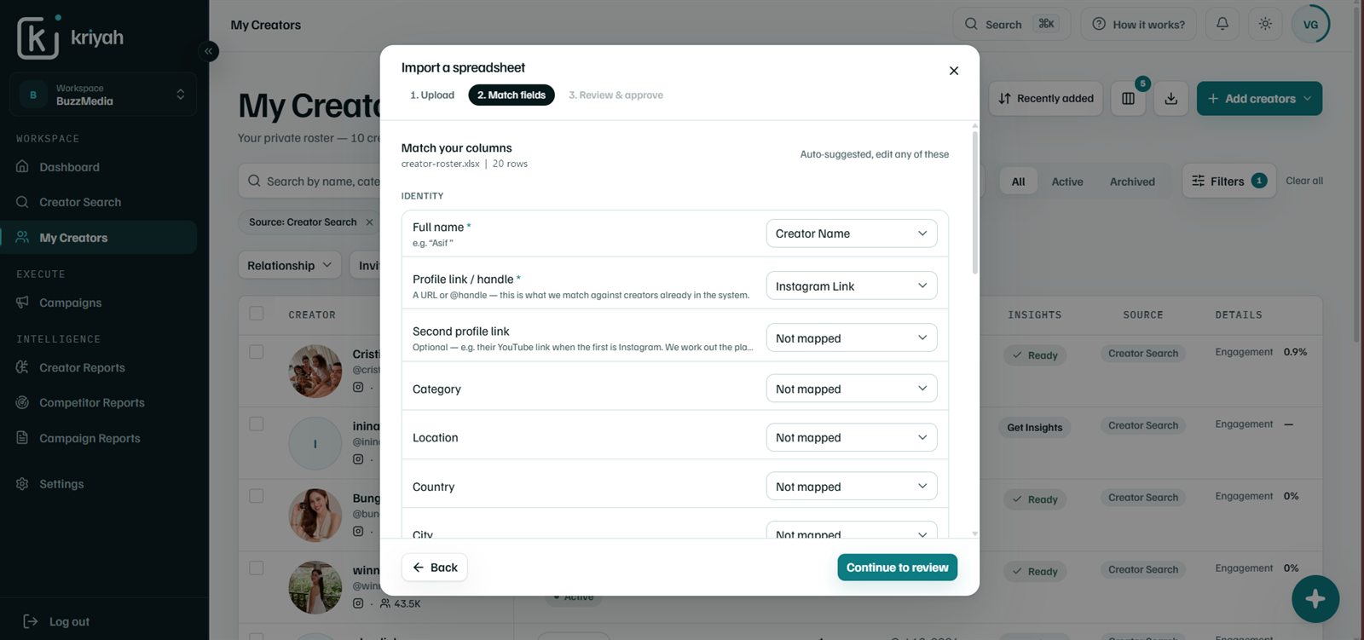Open the VG user avatar menu
This screenshot has width=1364, height=640.
1310,24
